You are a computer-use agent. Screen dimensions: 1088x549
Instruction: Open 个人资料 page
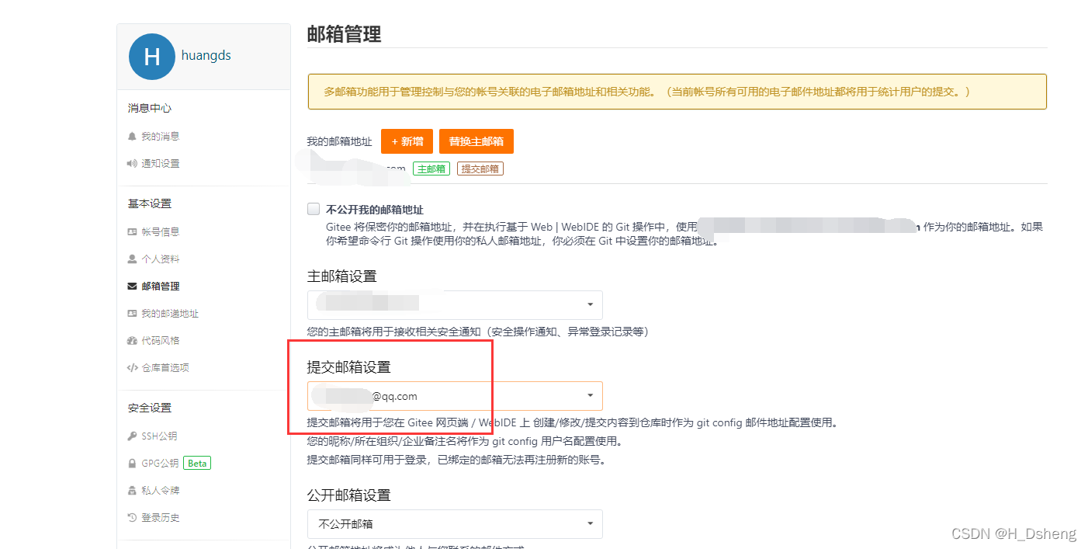[160, 258]
